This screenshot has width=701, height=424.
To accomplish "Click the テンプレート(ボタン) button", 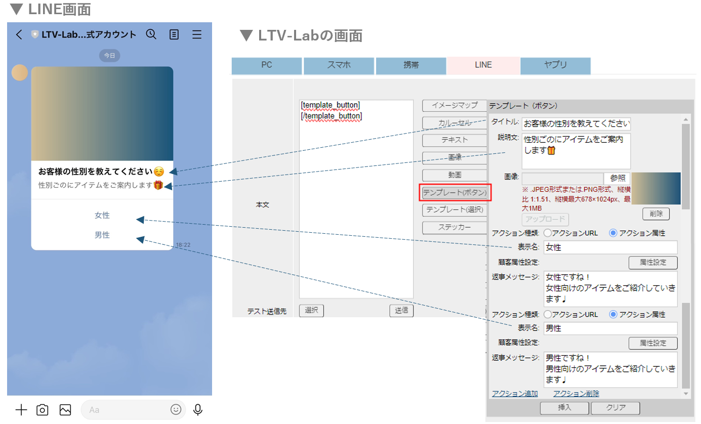I will click(x=455, y=193).
